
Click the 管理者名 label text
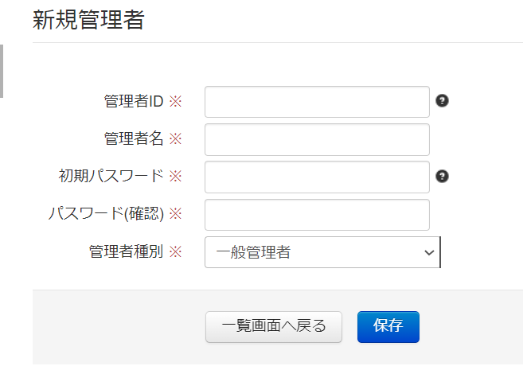coord(134,139)
